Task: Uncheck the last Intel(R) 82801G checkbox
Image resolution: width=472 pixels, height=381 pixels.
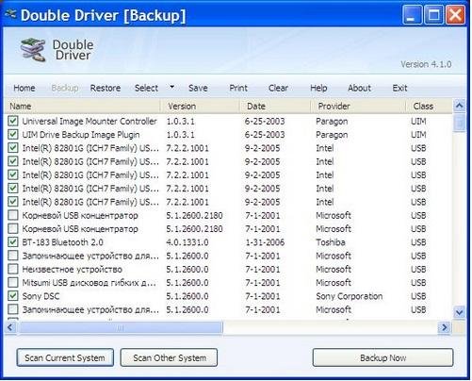Action: tap(13, 202)
